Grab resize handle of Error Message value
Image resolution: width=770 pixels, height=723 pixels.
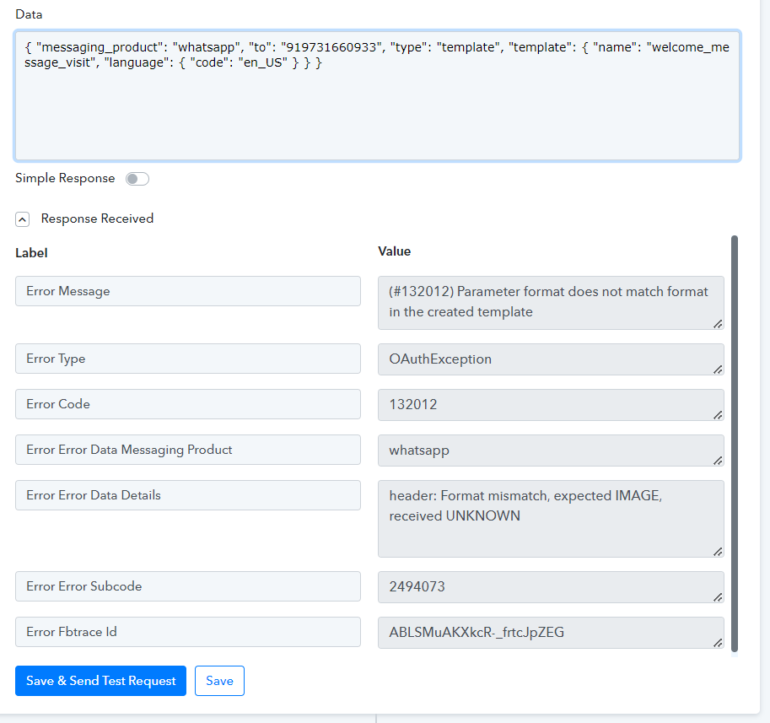point(718,324)
